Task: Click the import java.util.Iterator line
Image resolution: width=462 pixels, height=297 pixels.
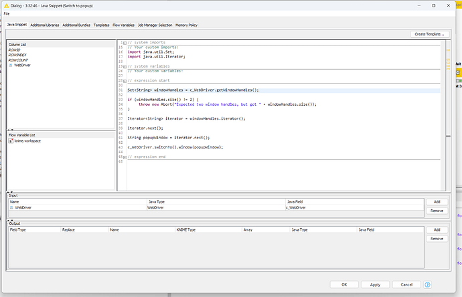Action: (157, 56)
